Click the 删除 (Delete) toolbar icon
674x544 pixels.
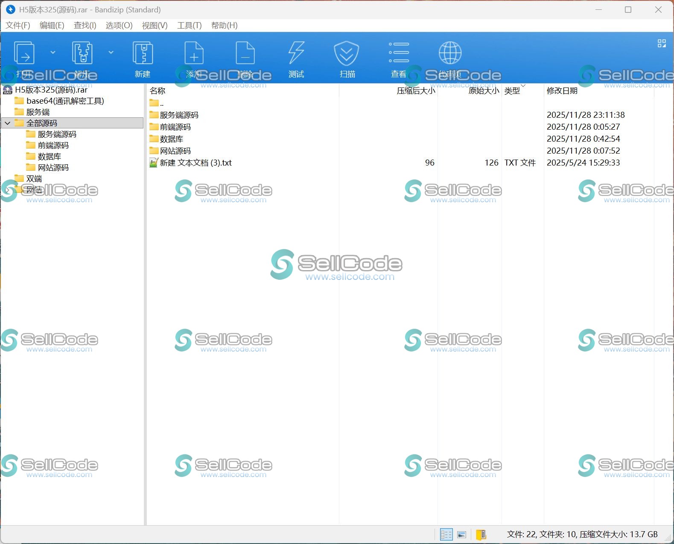click(245, 54)
